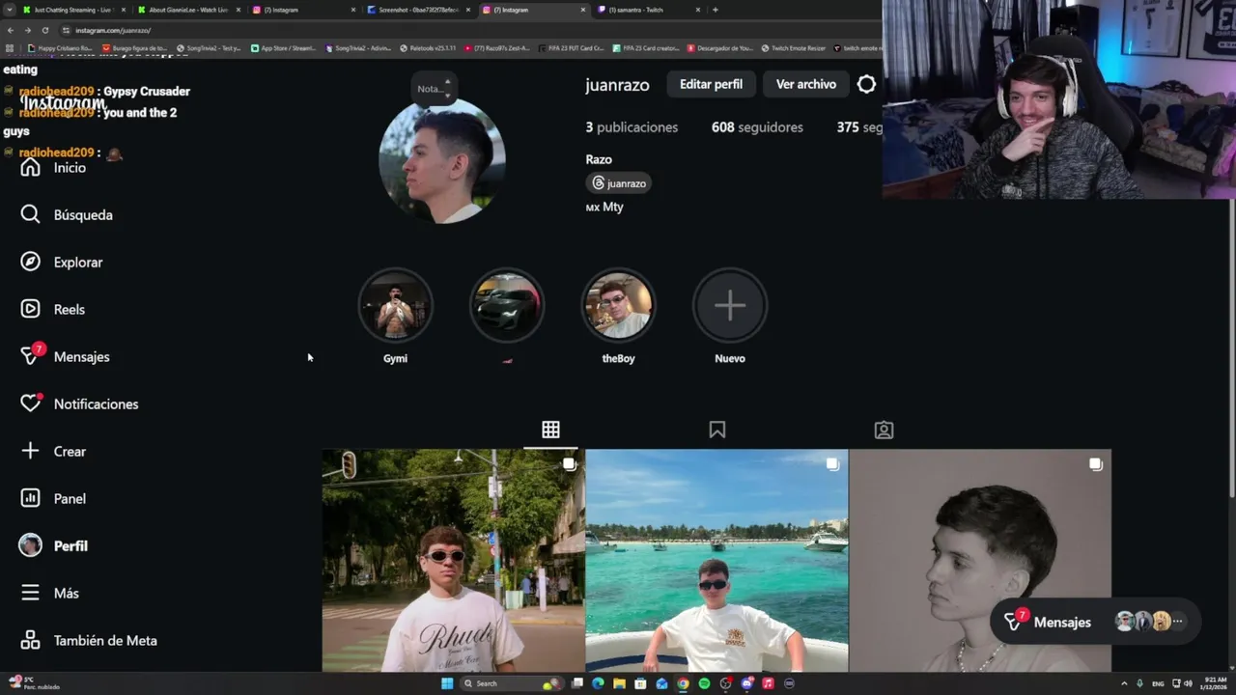This screenshot has width=1236, height=695.
Task: View the 608 seguidores list
Action: [757, 127]
